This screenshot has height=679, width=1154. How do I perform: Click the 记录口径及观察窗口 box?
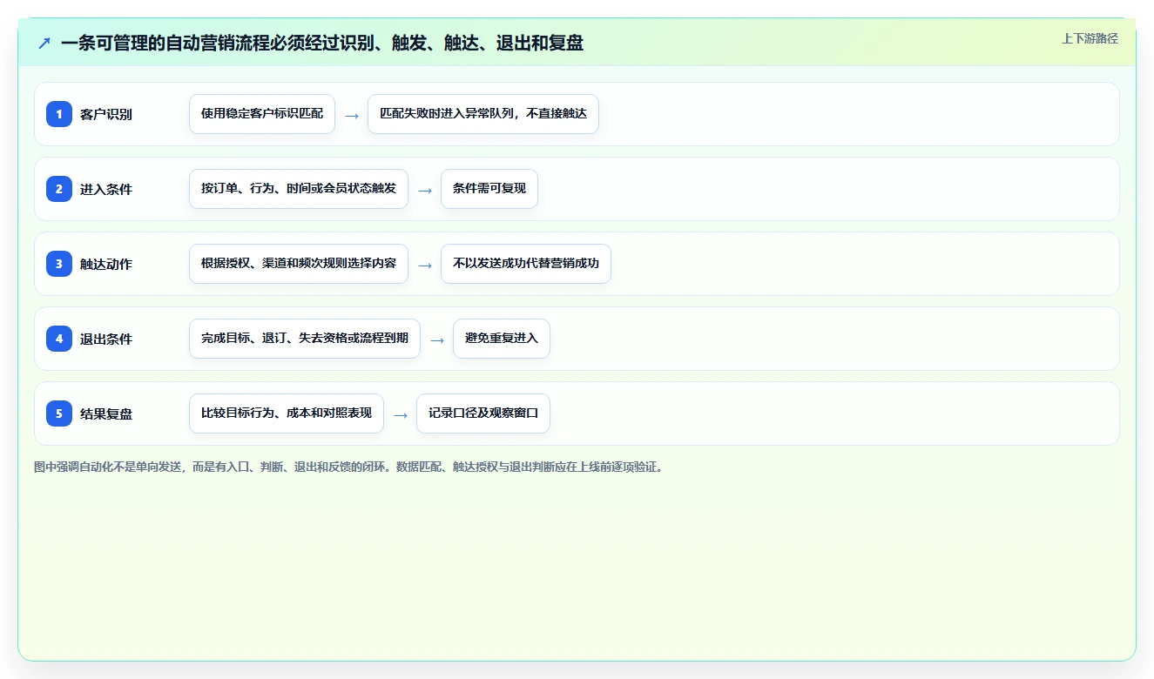coord(483,413)
